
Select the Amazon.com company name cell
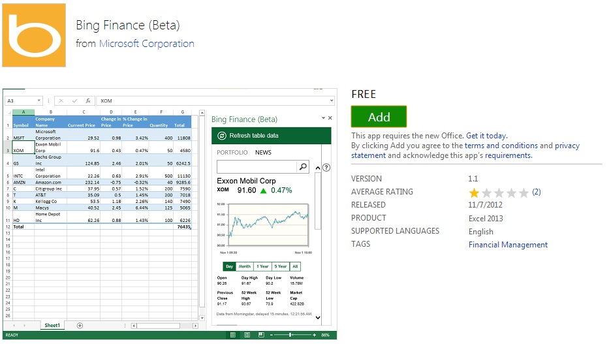[x=51, y=182]
